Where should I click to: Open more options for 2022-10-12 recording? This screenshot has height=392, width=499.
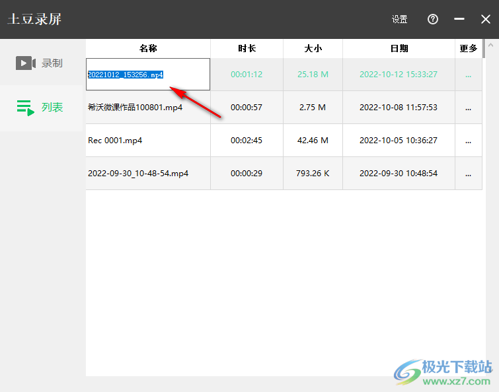468,75
